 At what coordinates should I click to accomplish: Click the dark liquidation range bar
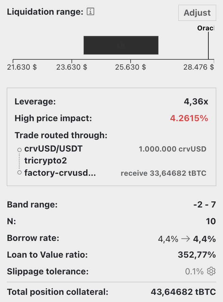coord(121,45)
